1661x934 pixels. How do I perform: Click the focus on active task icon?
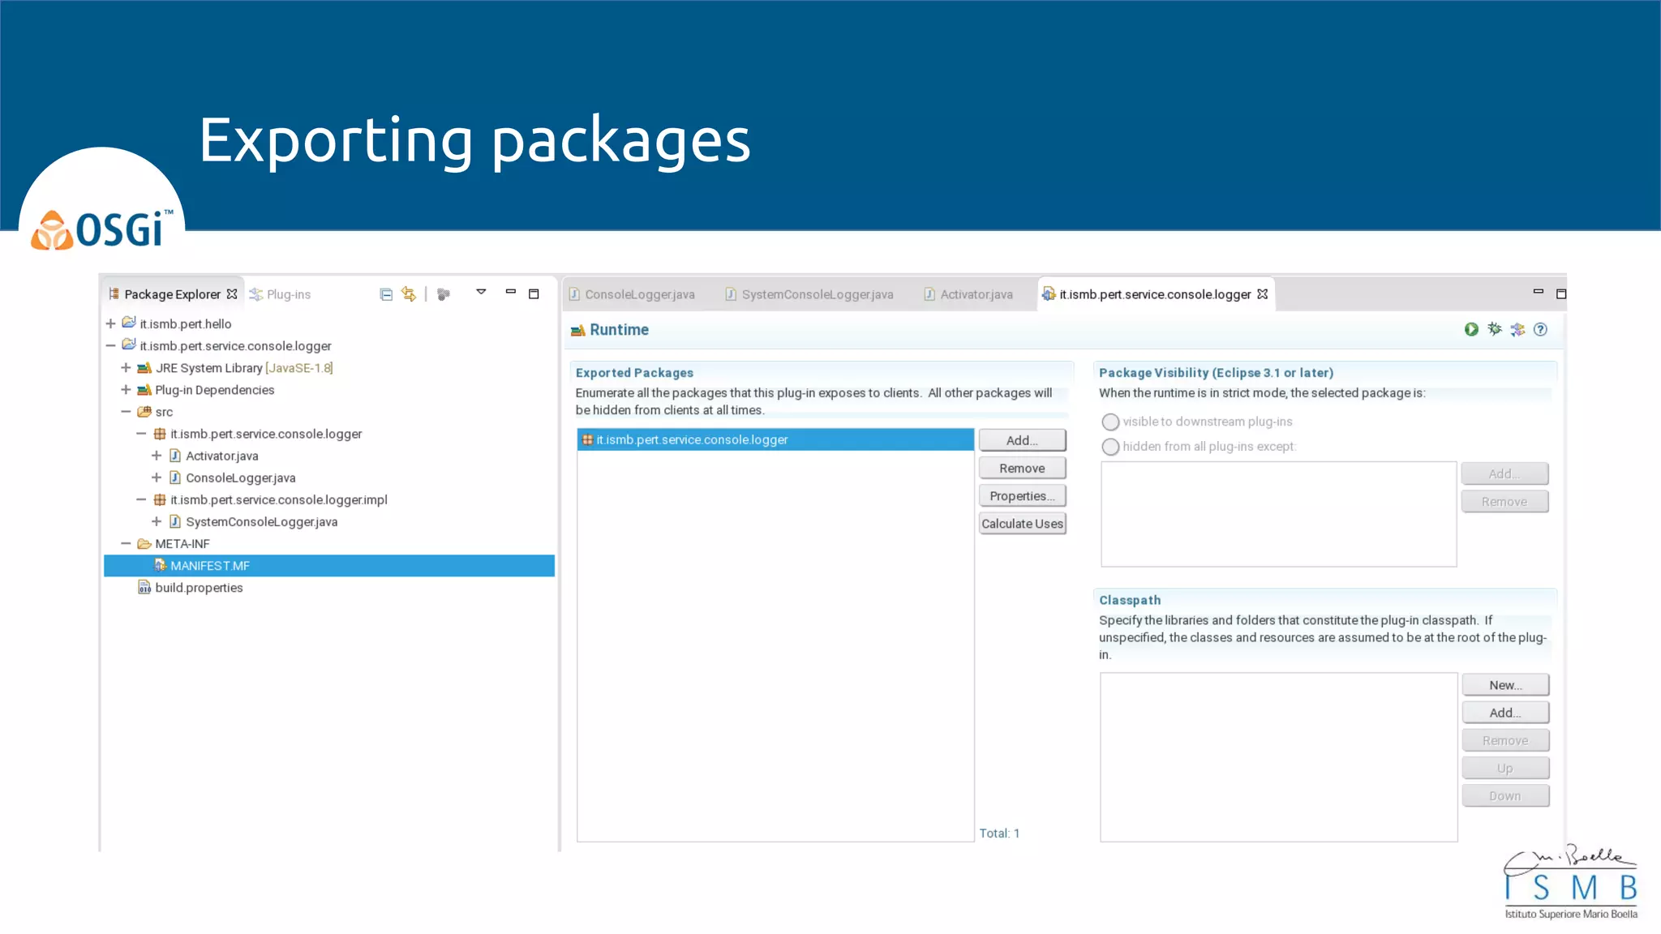(x=443, y=294)
